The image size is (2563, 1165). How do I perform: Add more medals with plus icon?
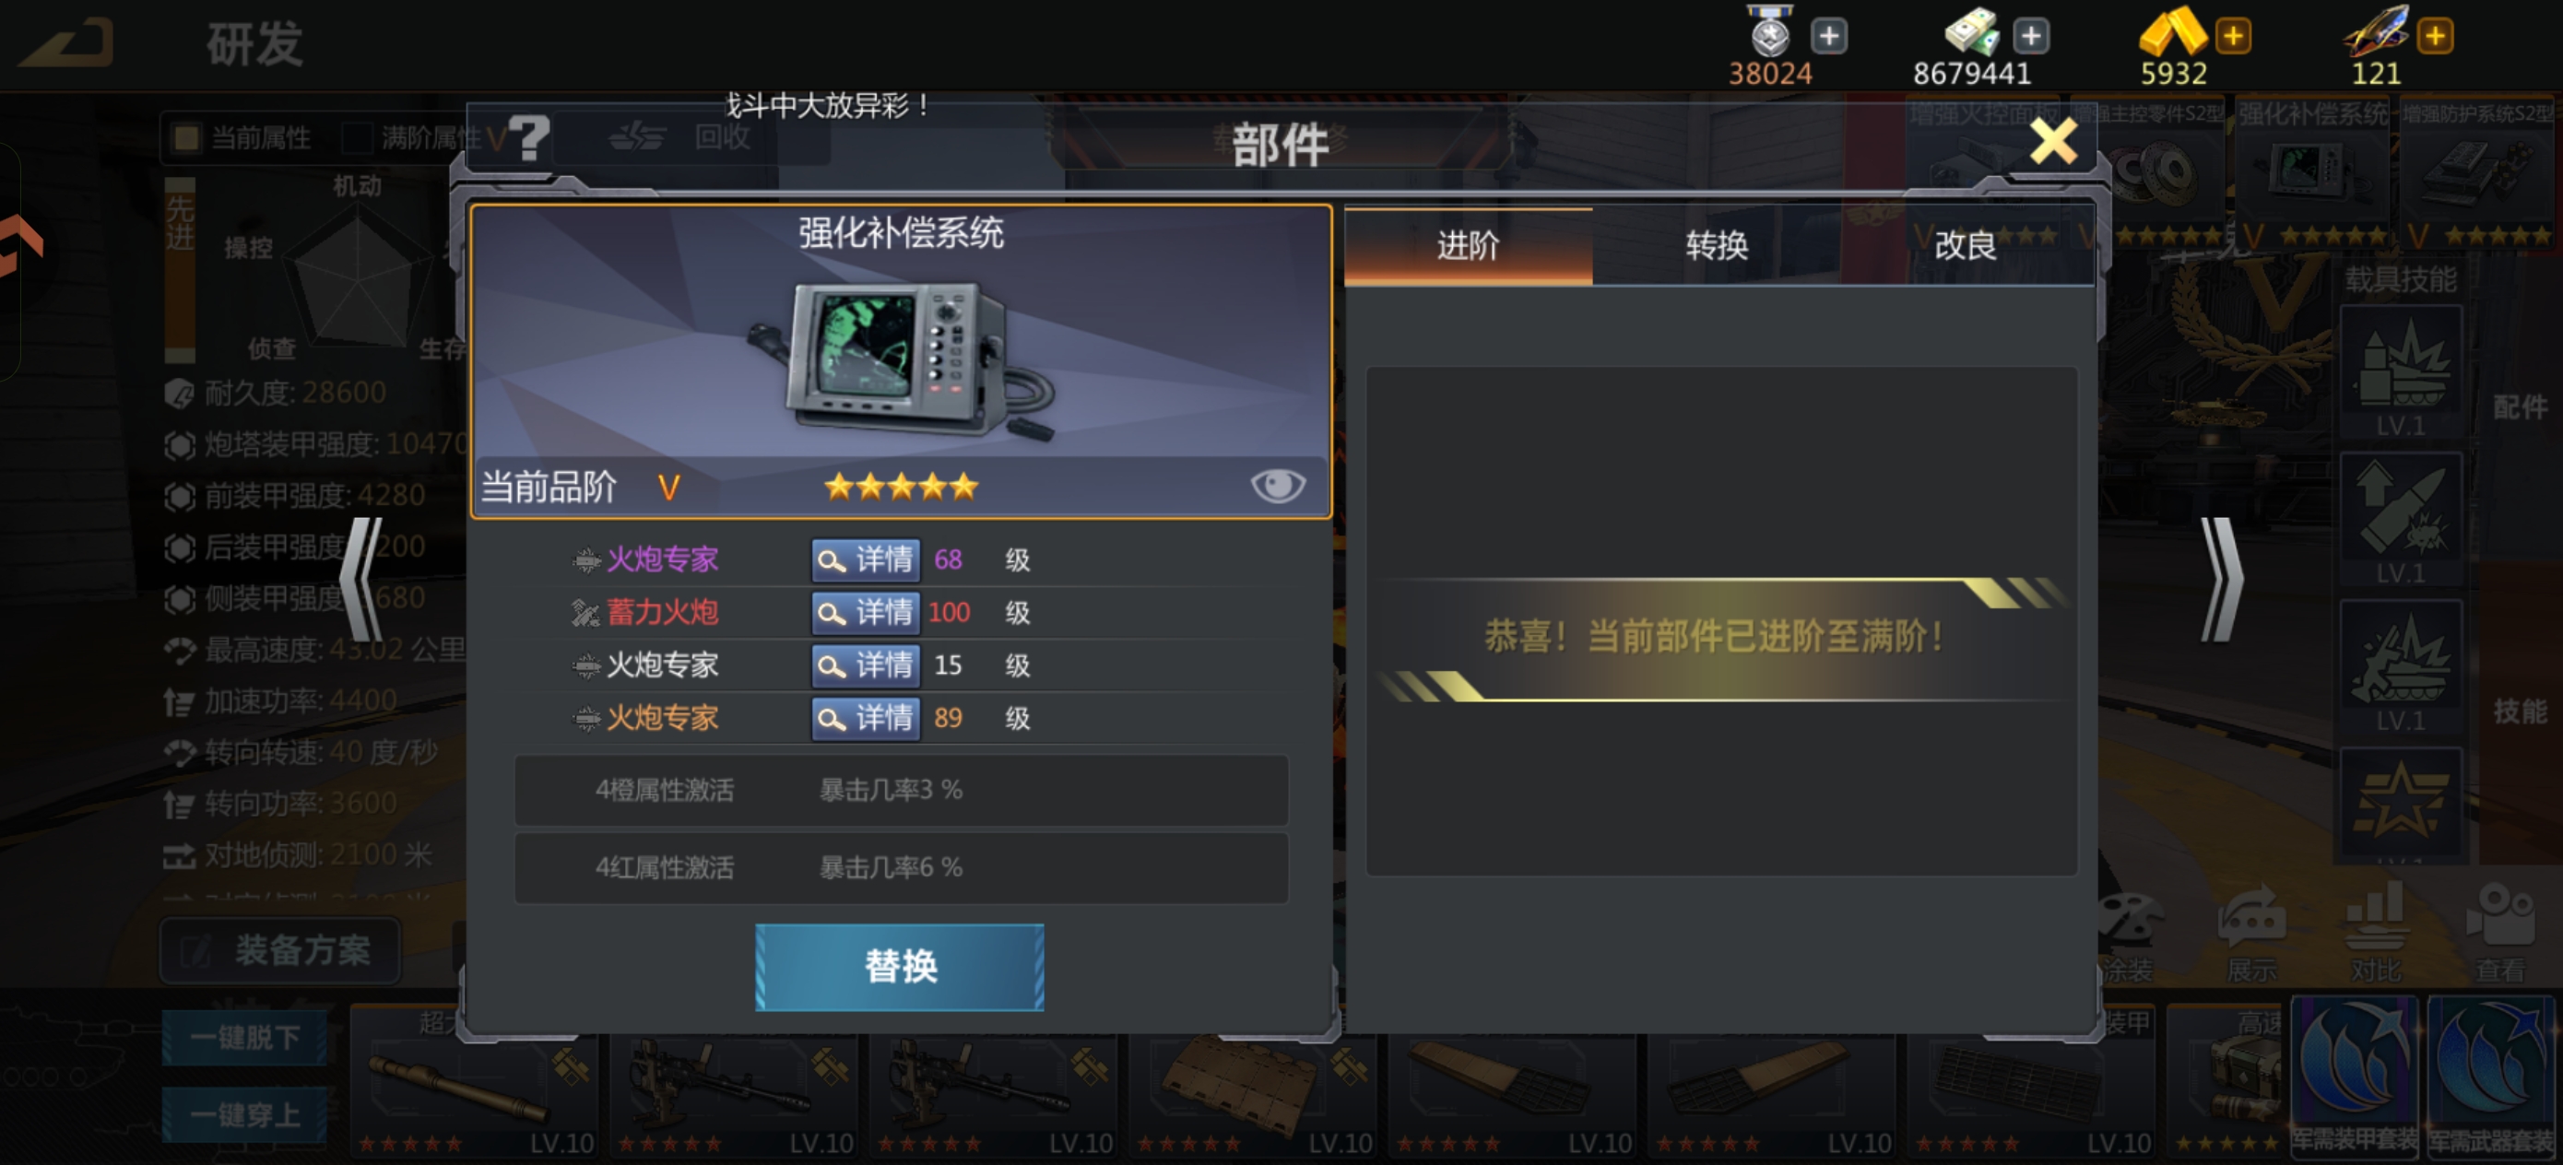click(1829, 36)
